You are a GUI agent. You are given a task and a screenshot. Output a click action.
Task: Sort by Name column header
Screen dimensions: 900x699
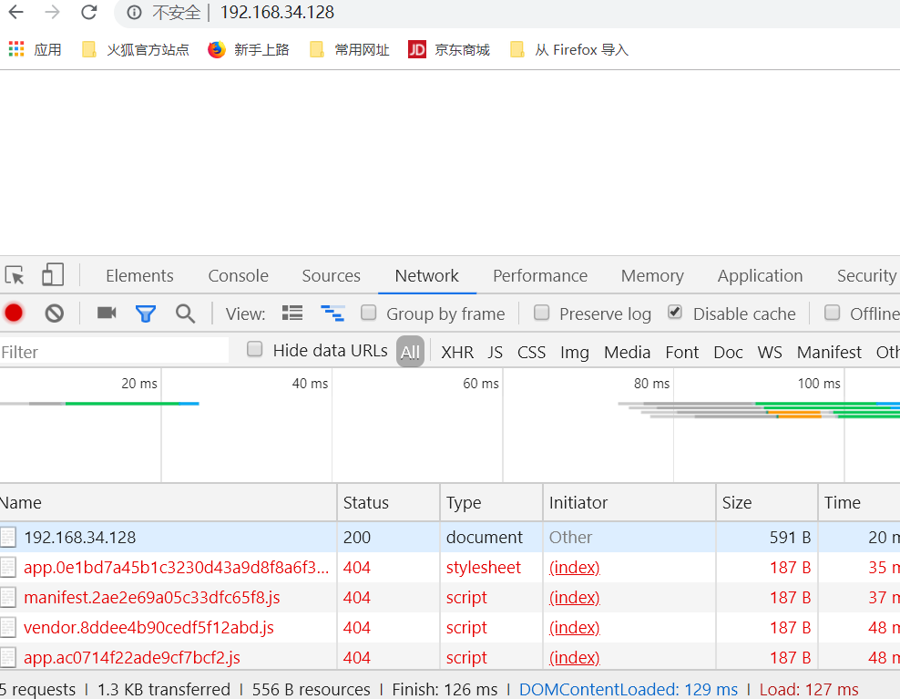pyautogui.click(x=169, y=502)
